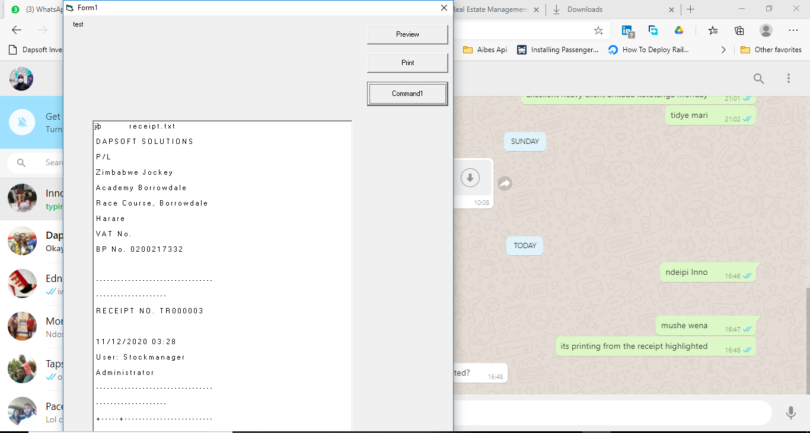Click the Passenger bookmark favicon
Screen dimensions: 810x433
click(x=522, y=50)
